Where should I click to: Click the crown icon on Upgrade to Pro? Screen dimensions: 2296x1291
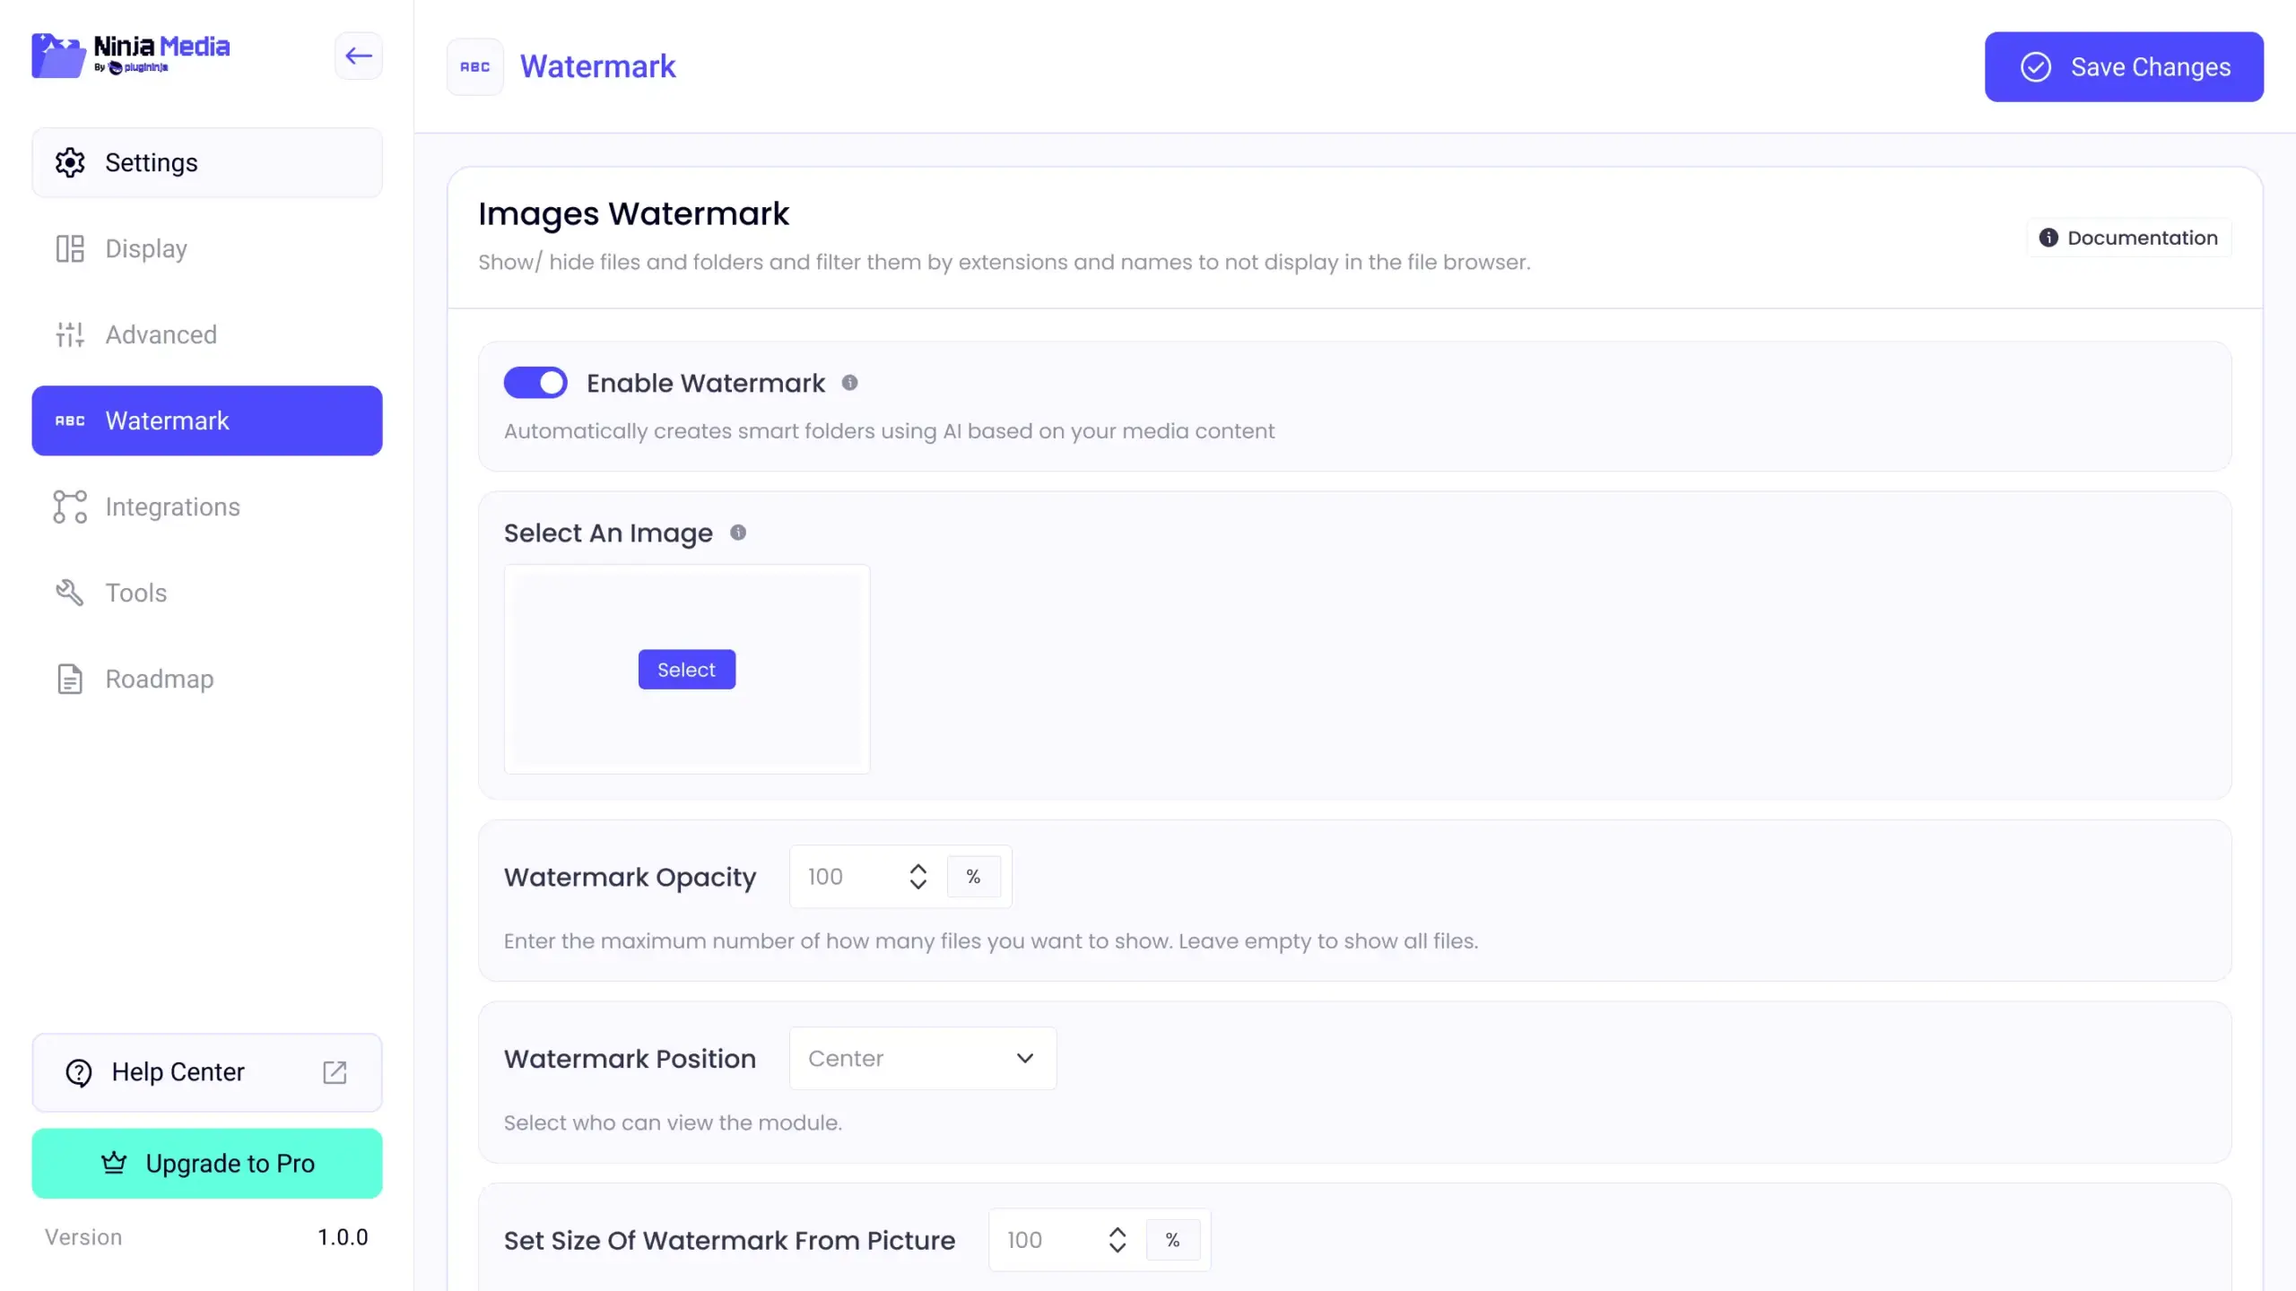114,1163
